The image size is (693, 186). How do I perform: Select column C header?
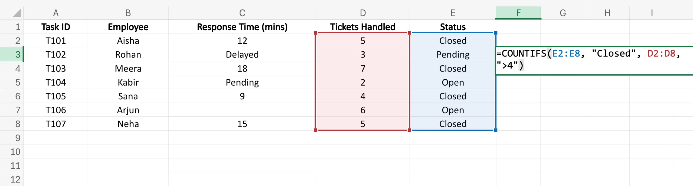242,13
